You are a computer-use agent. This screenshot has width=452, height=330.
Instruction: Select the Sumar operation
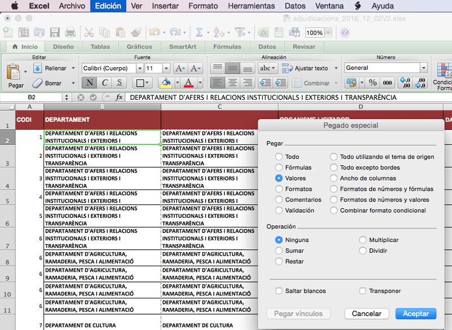279,250
